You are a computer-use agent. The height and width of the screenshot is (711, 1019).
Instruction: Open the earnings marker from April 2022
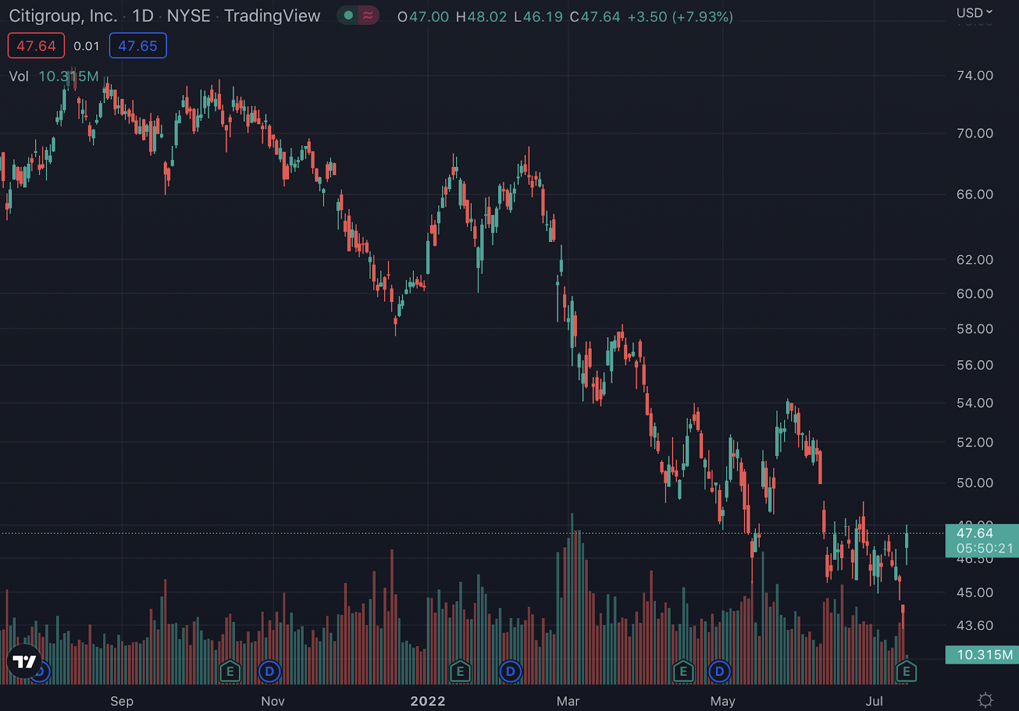pyautogui.click(x=683, y=671)
